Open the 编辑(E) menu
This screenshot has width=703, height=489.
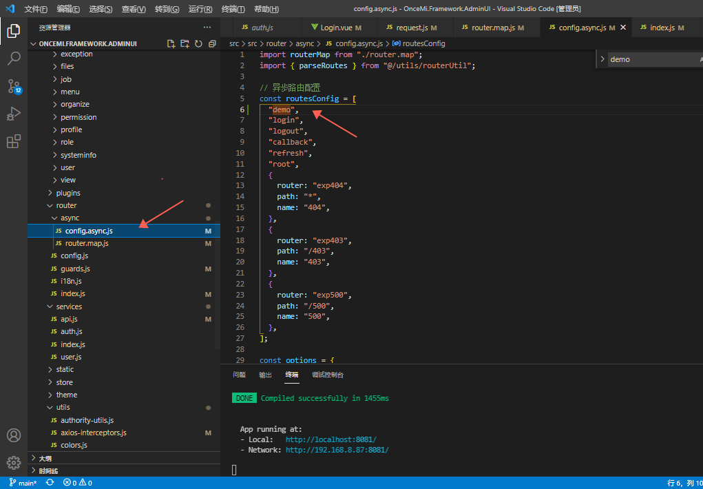[69, 9]
